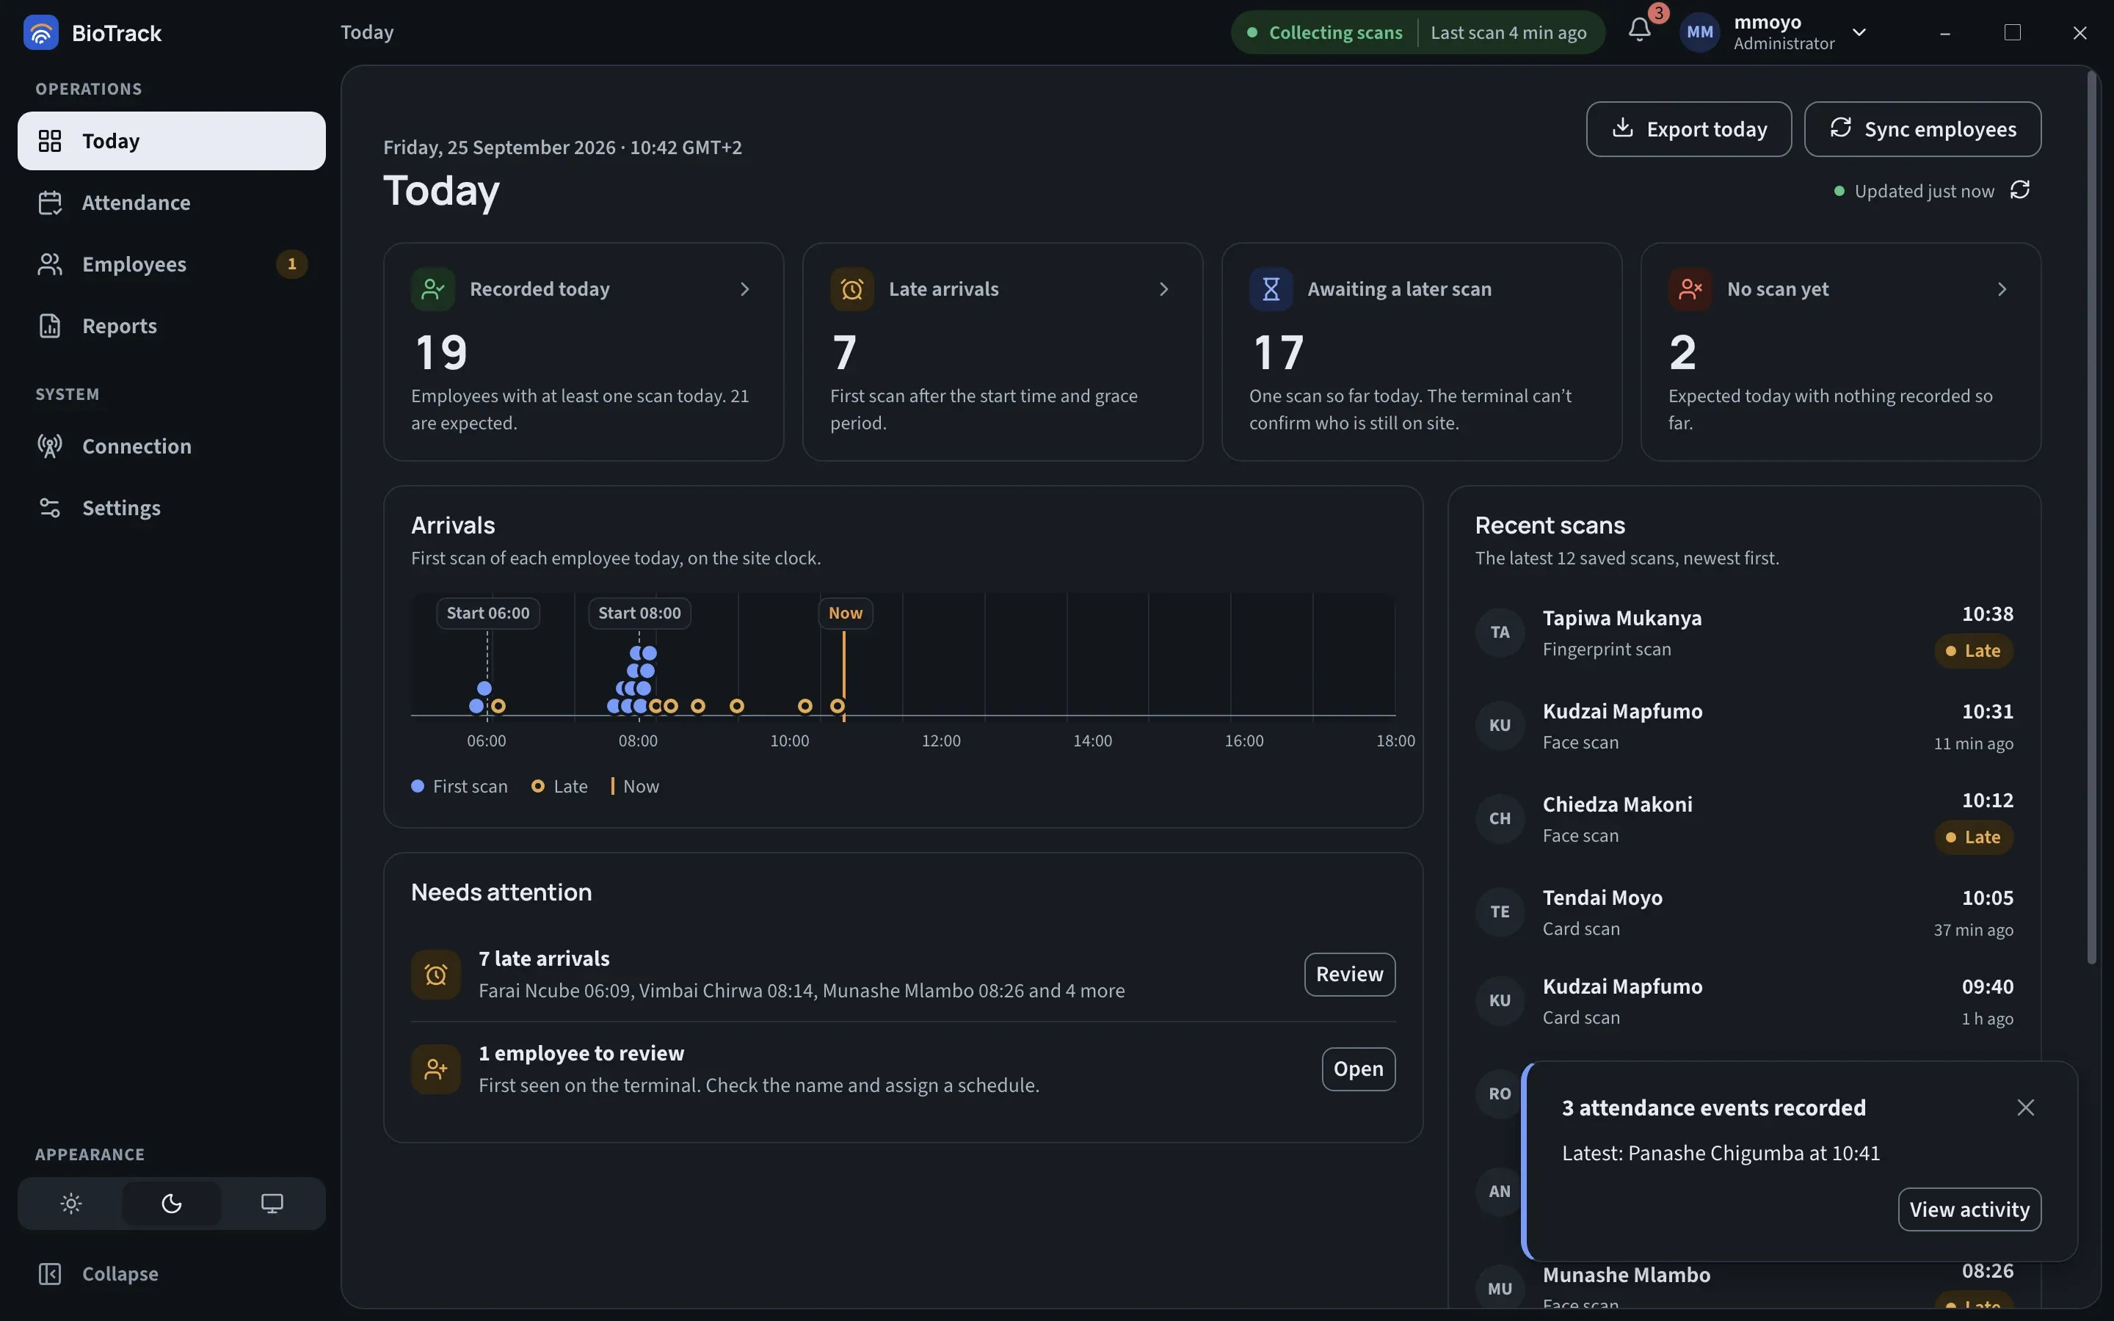Review the 7 late arrivals
2114x1321 pixels.
coord(1350,974)
